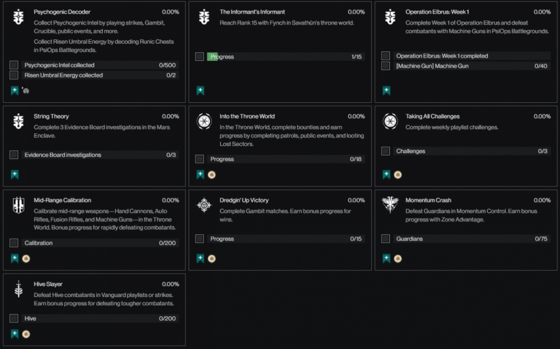560x349 pixels.
Task: Click the Calibration 0/200 progress bar
Action: (x=100, y=243)
